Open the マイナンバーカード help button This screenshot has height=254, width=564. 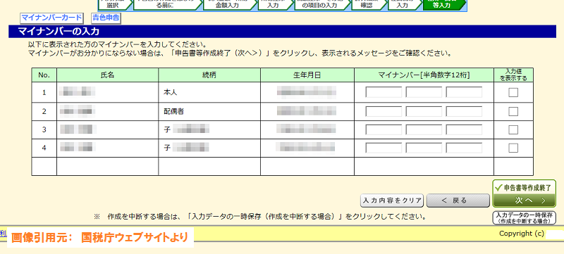pyautogui.click(x=51, y=18)
